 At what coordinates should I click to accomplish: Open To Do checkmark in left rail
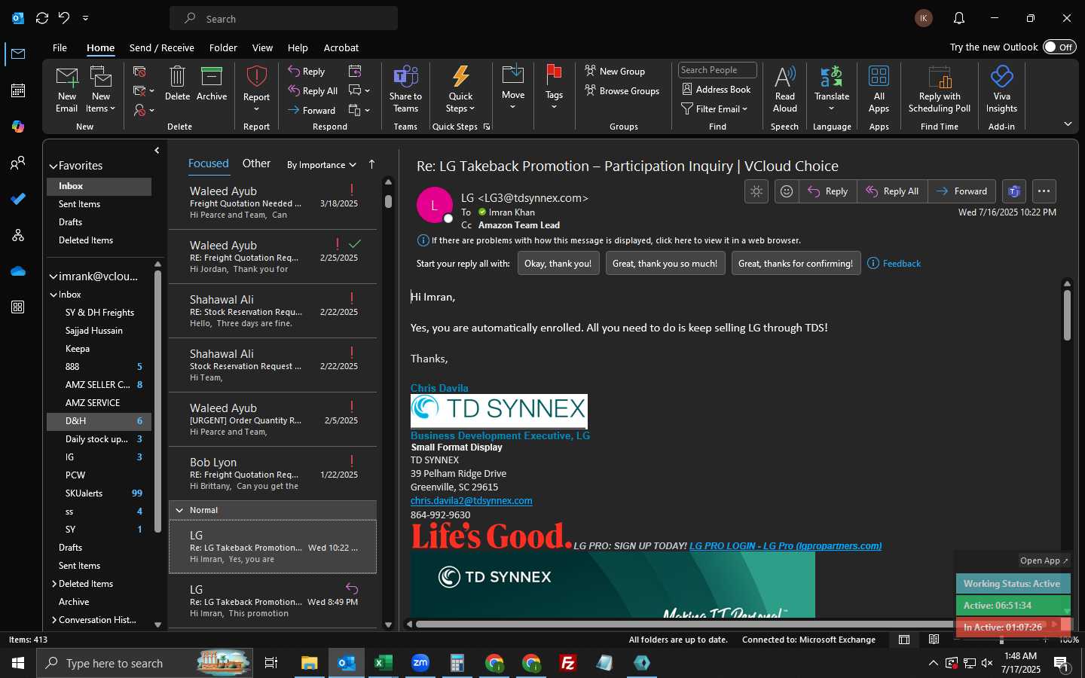tap(18, 199)
